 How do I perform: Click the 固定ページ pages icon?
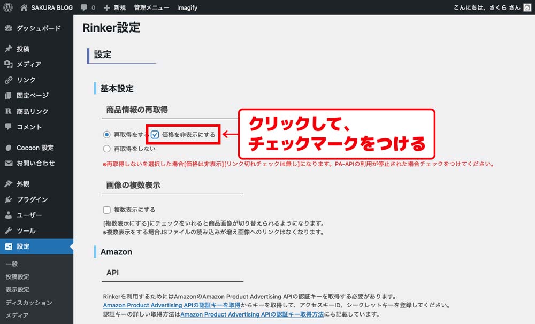click(9, 96)
